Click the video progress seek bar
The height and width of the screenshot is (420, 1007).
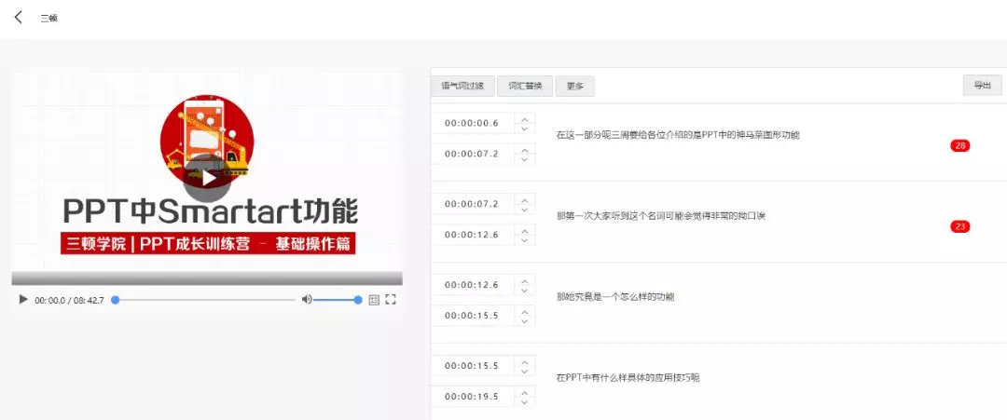click(203, 300)
